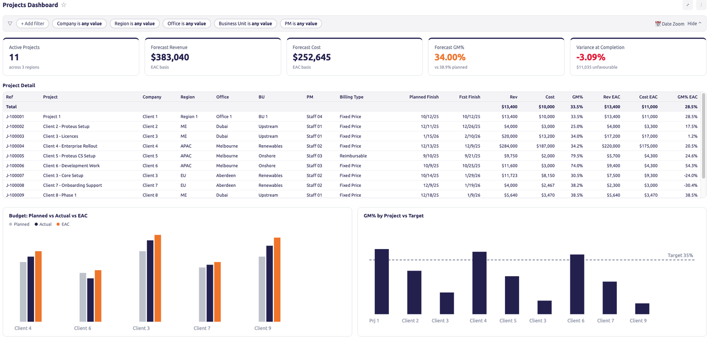The image size is (710, 340).
Task: Sort by GM% EAC column header
Action: [x=687, y=97]
